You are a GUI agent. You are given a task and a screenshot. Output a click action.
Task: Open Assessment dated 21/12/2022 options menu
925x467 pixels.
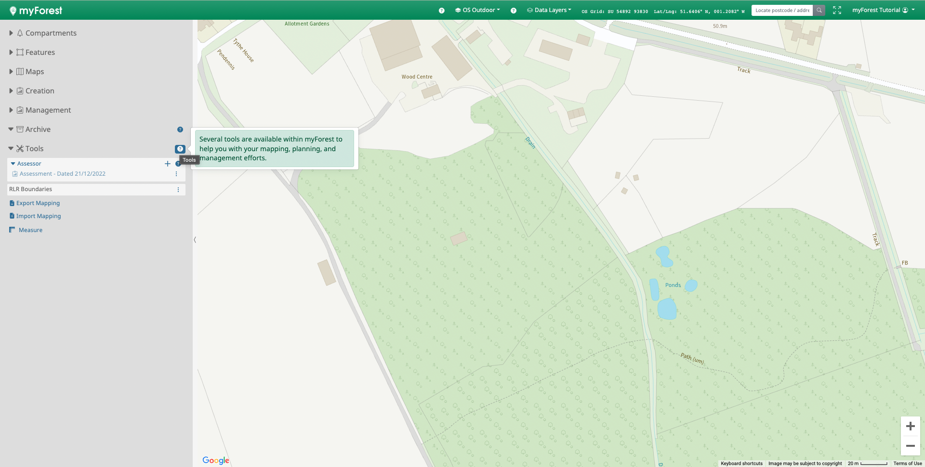tap(176, 174)
